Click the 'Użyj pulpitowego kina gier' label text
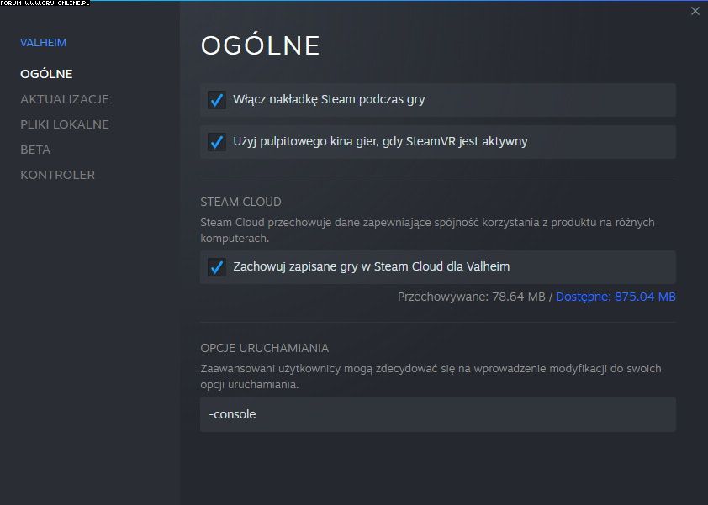Screen dimensions: 708x505 point(380,141)
